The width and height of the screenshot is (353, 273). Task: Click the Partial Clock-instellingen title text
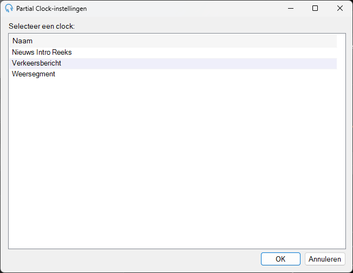click(51, 9)
